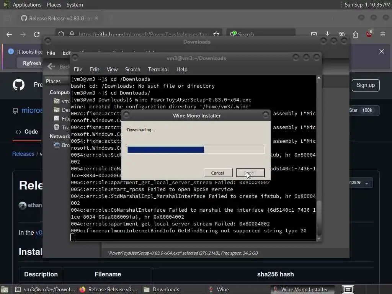The height and width of the screenshot is (294, 392).
Task: Open the terminal File menu
Action: 78,70
